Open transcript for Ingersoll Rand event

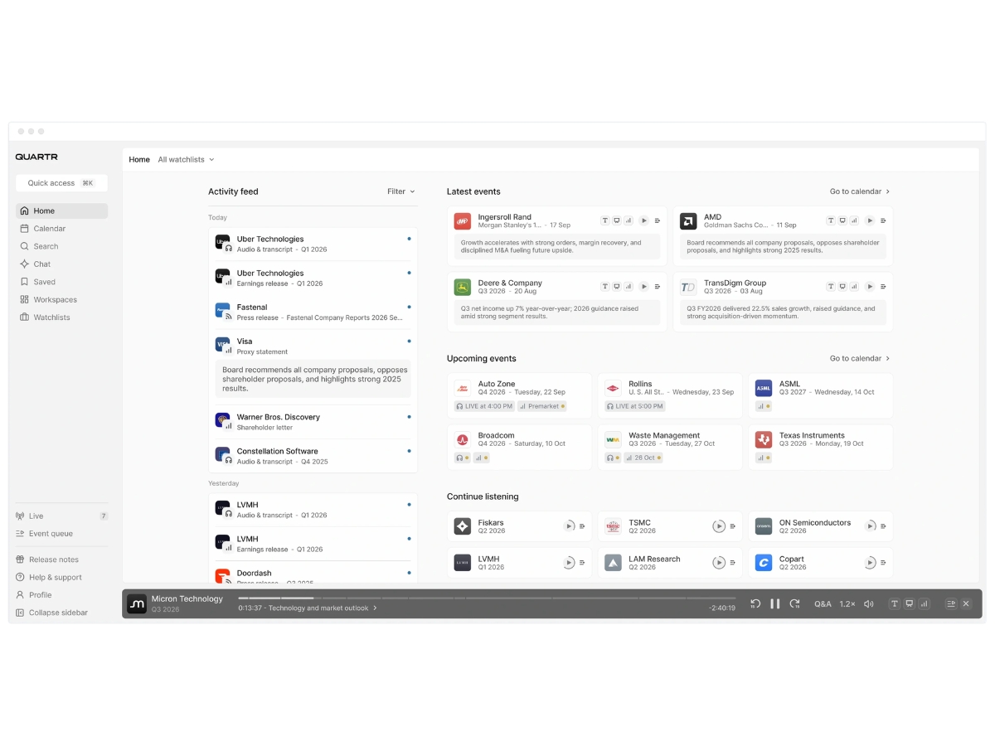pos(605,220)
